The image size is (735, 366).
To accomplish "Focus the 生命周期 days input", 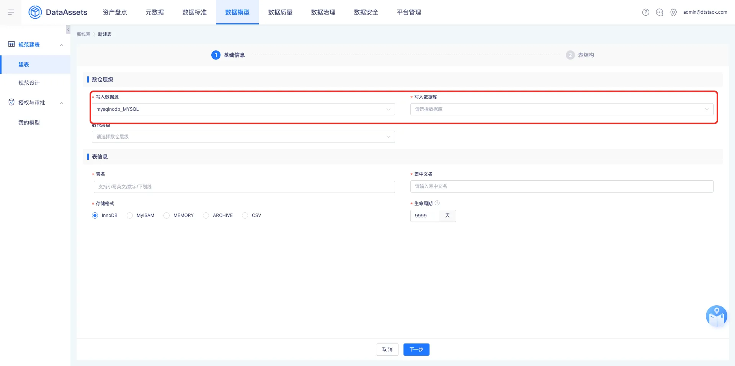I will (425, 216).
